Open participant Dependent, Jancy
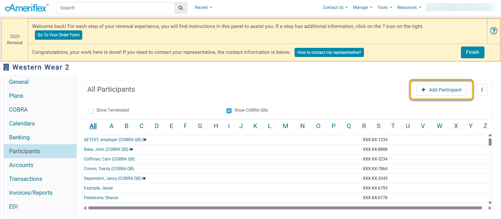Viewport: 501px width, 219px height. pos(112,178)
